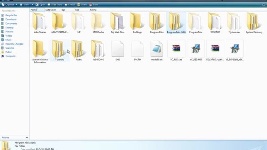Click the Folders pane label
The height and width of the screenshot is (150, 267).
(5, 137)
